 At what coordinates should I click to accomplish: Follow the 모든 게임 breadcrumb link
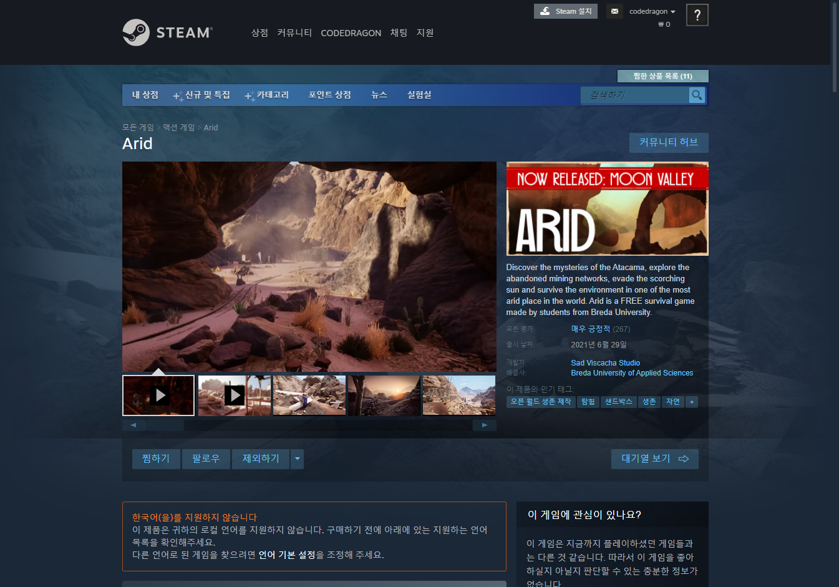(138, 127)
